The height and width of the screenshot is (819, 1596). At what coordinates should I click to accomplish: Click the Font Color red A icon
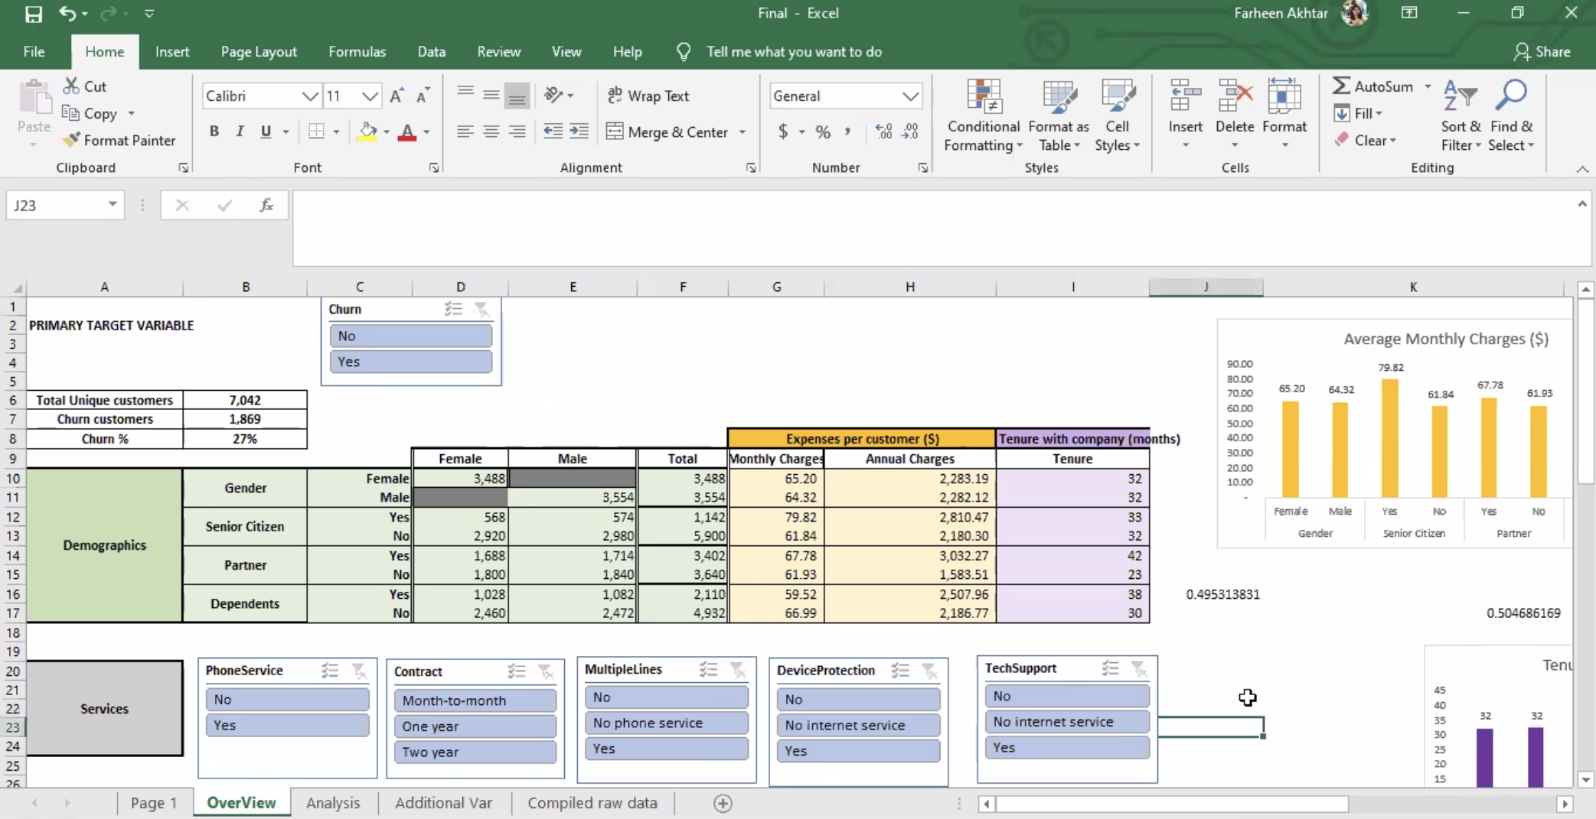408,132
